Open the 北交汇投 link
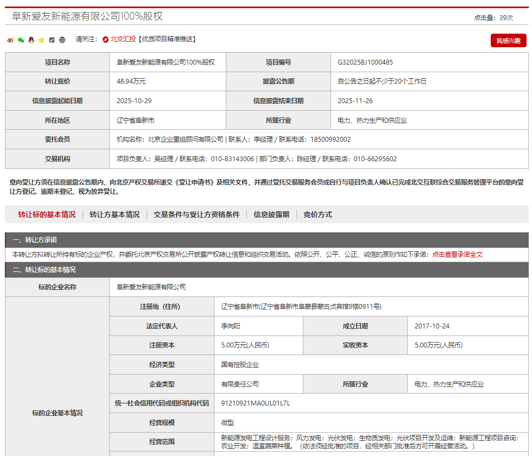This screenshot has height=456, width=532. click(123, 39)
